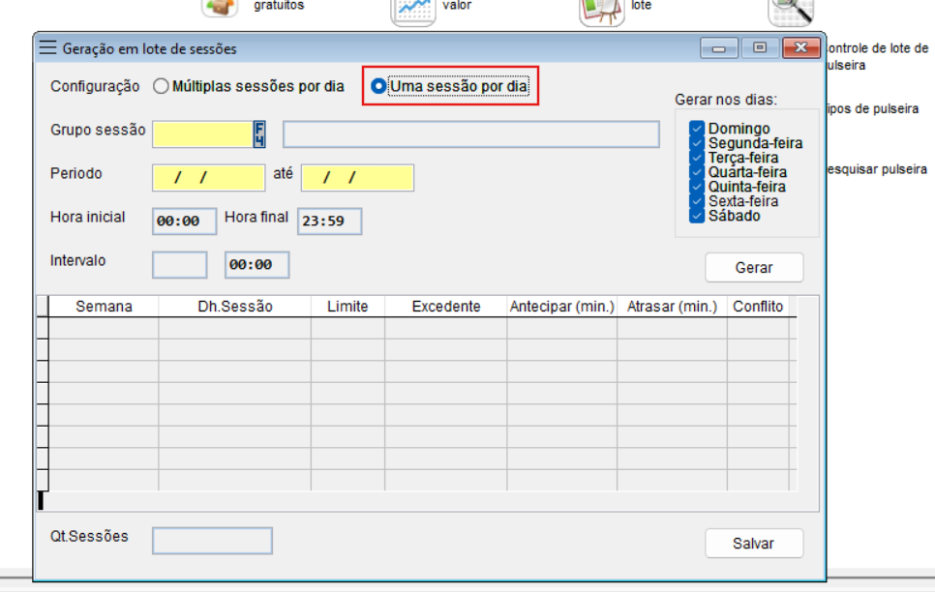Restore the Geração em lote window size
935x592 pixels.
[x=759, y=48]
